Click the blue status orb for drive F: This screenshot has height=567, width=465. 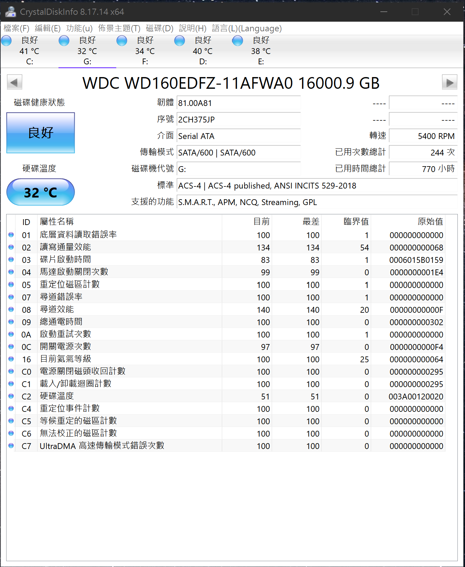pos(122,41)
